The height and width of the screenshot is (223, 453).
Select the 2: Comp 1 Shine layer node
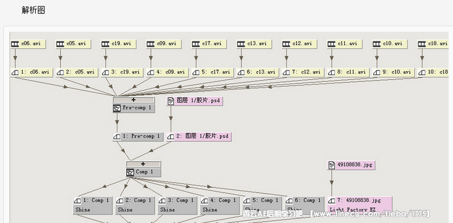[135, 205]
